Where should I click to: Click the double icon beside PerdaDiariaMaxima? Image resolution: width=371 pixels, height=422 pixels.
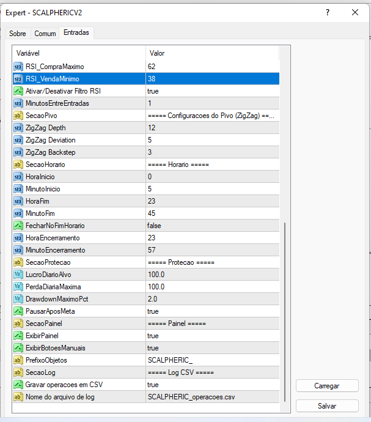coord(18,287)
